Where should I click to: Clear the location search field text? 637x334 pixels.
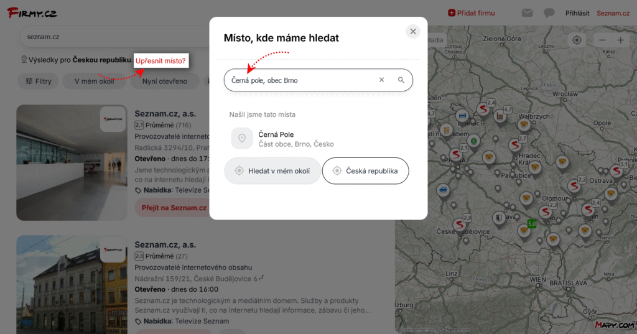point(381,80)
